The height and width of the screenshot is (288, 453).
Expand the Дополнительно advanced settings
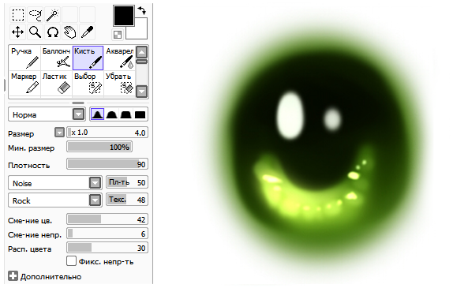pyautogui.click(x=13, y=276)
